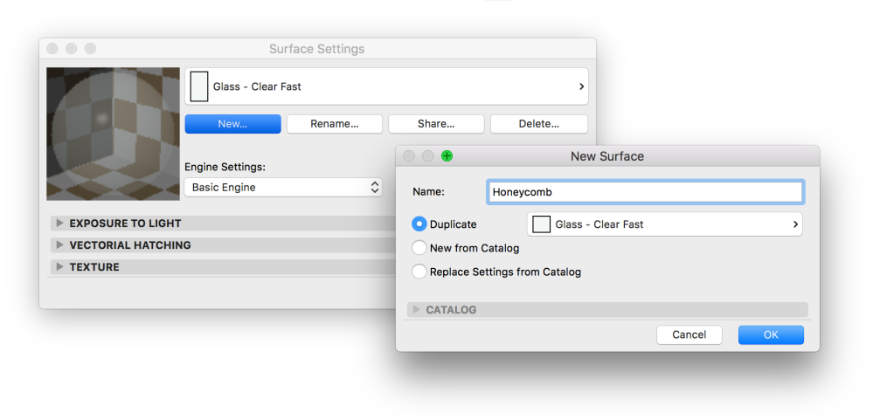Click the green zoom button of New Surface
The width and height of the screenshot is (873, 420).
pos(447,156)
